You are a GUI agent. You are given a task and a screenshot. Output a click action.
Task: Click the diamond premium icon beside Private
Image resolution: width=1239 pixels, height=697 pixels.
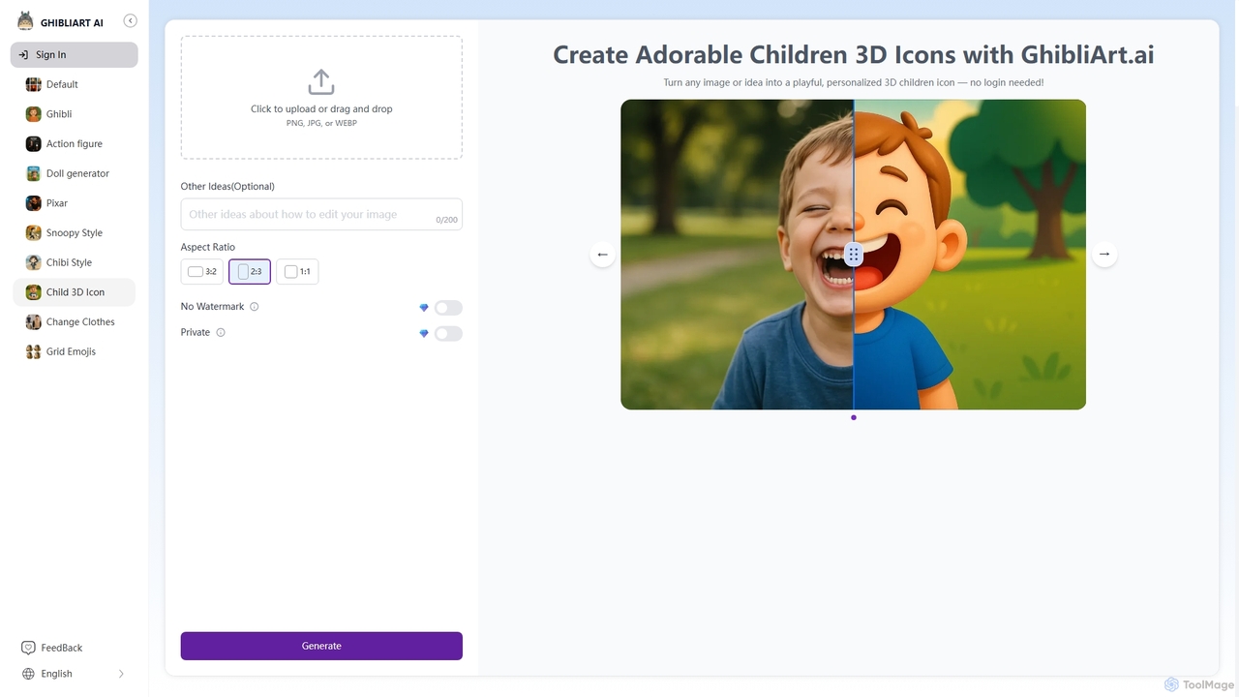[424, 333]
